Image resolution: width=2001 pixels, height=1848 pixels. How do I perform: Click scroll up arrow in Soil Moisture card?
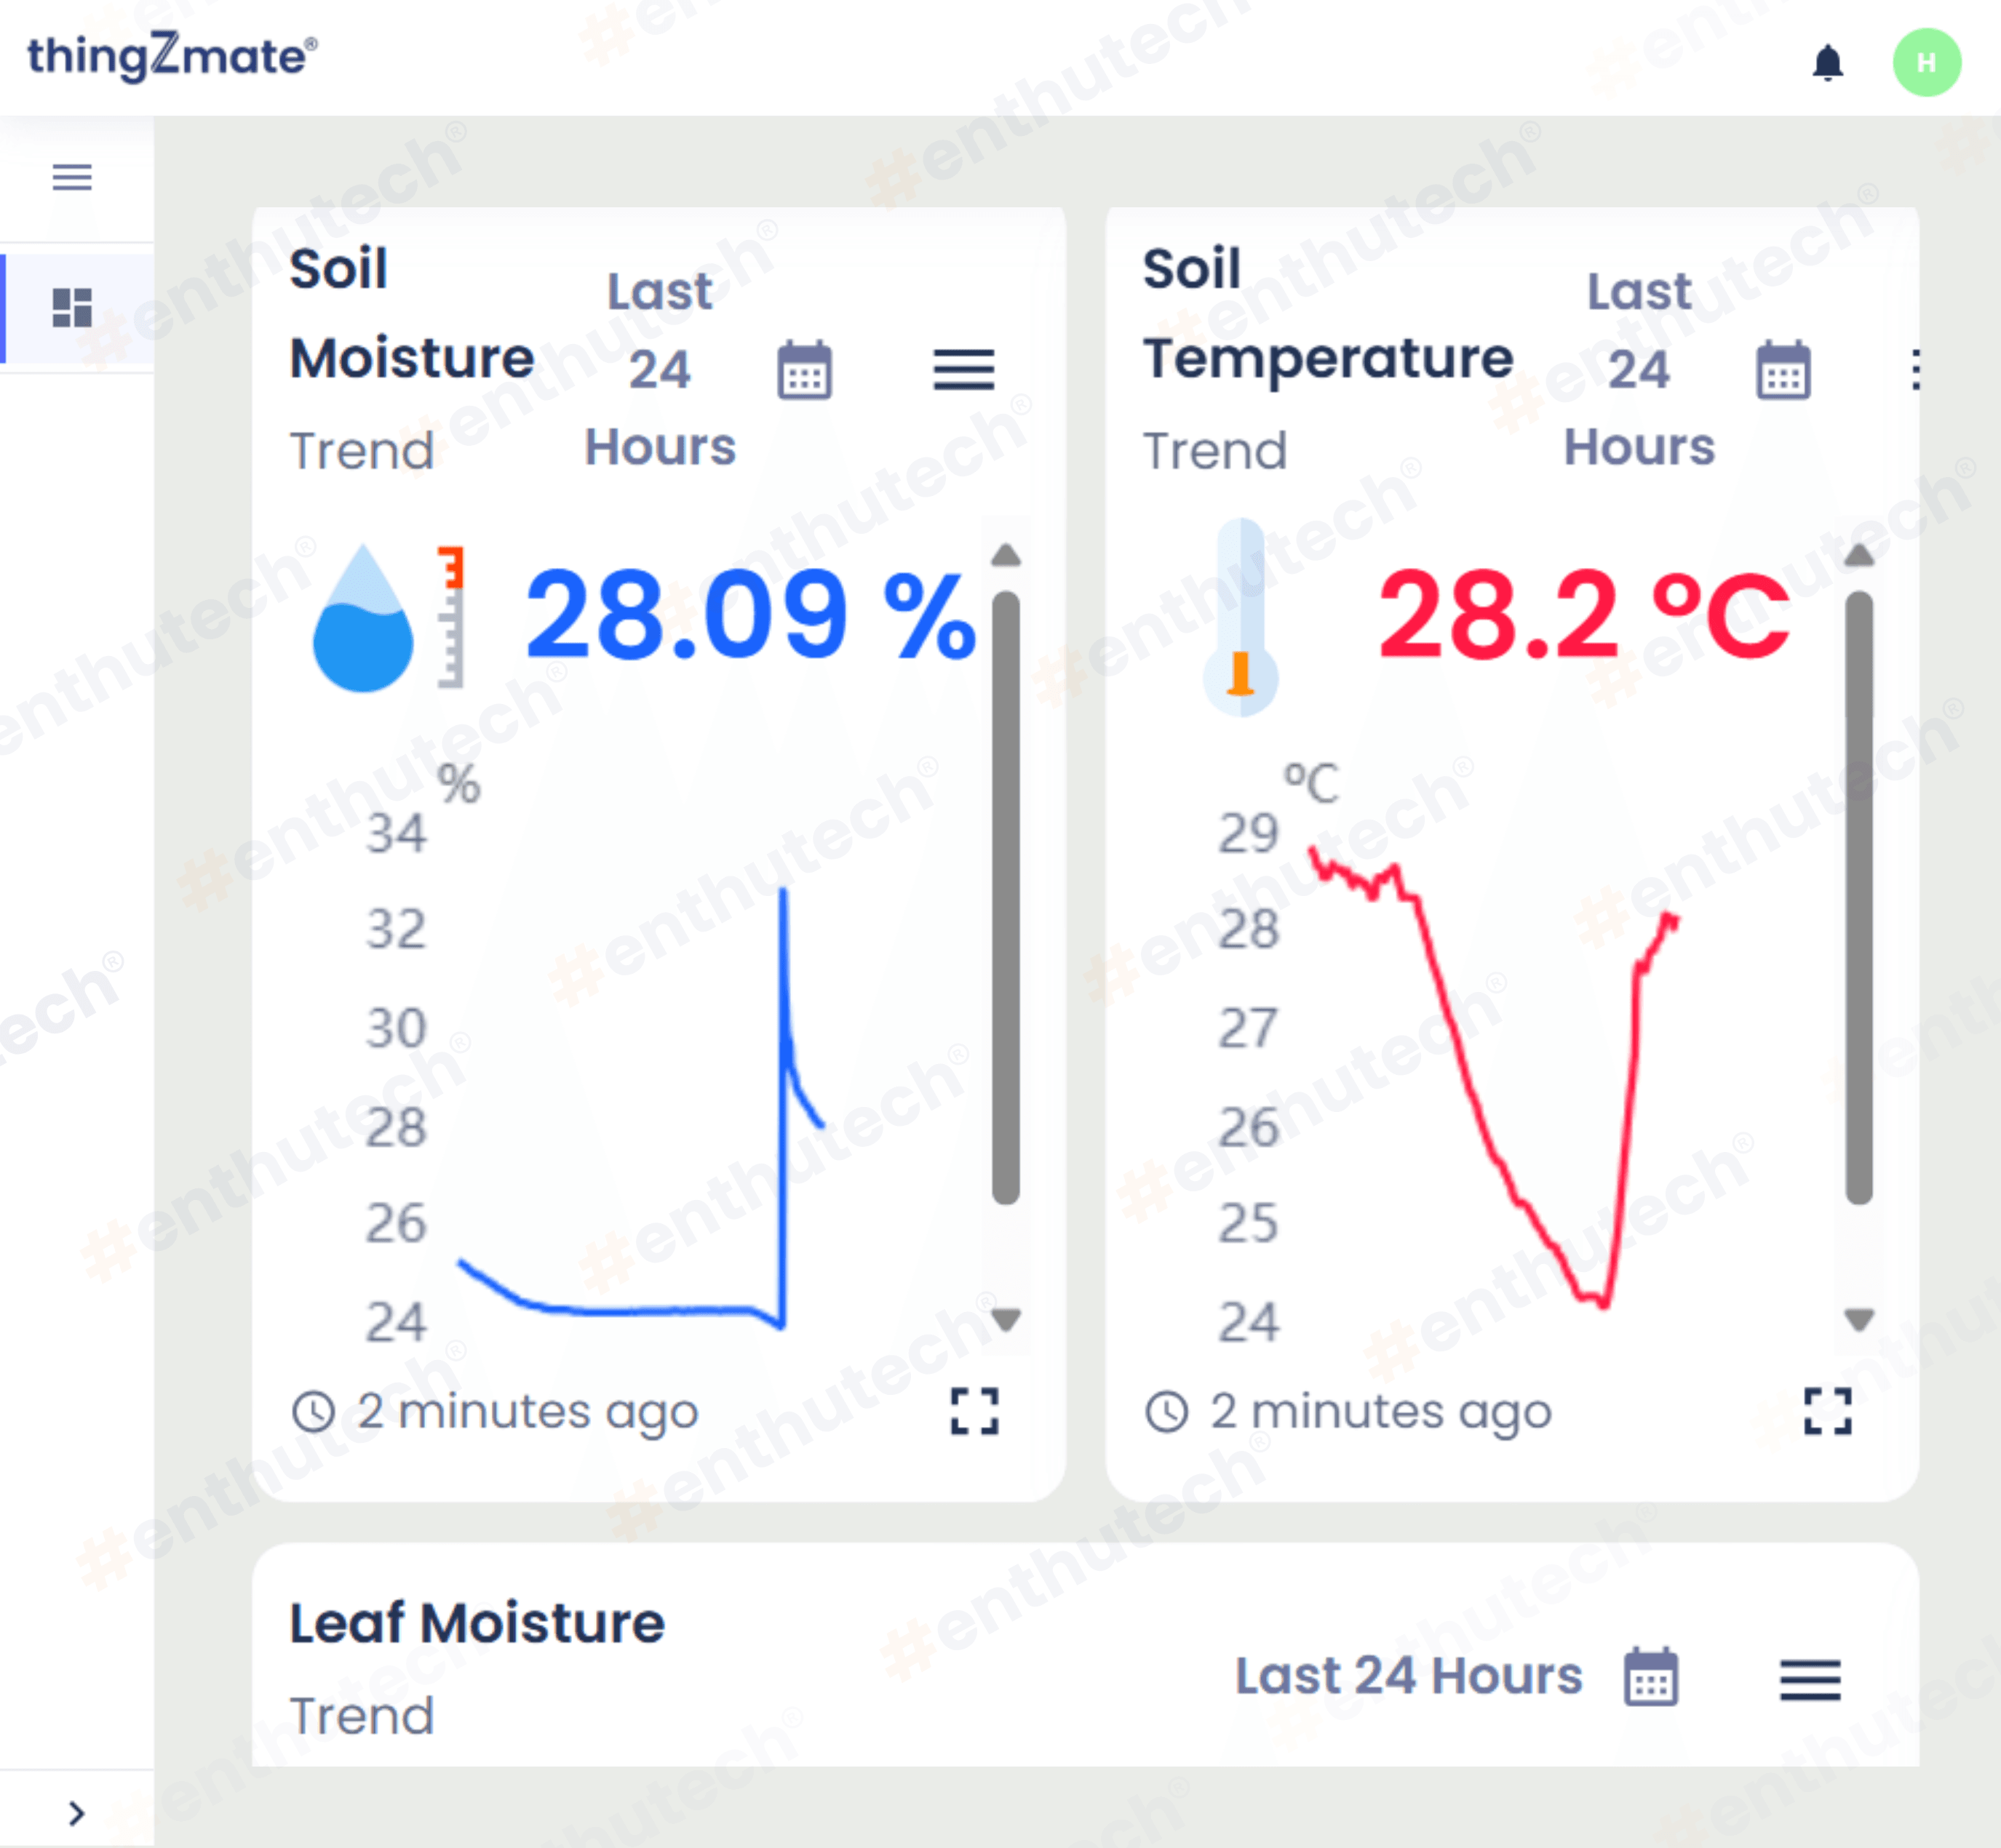pos(1006,556)
